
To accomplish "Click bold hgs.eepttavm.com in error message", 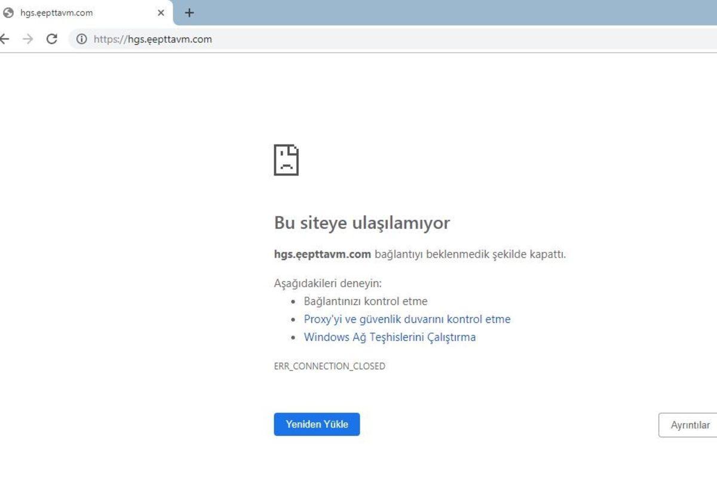I will (x=323, y=254).
